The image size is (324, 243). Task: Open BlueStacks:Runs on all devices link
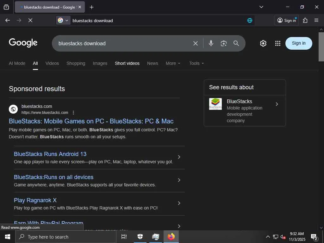tap(53, 177)
